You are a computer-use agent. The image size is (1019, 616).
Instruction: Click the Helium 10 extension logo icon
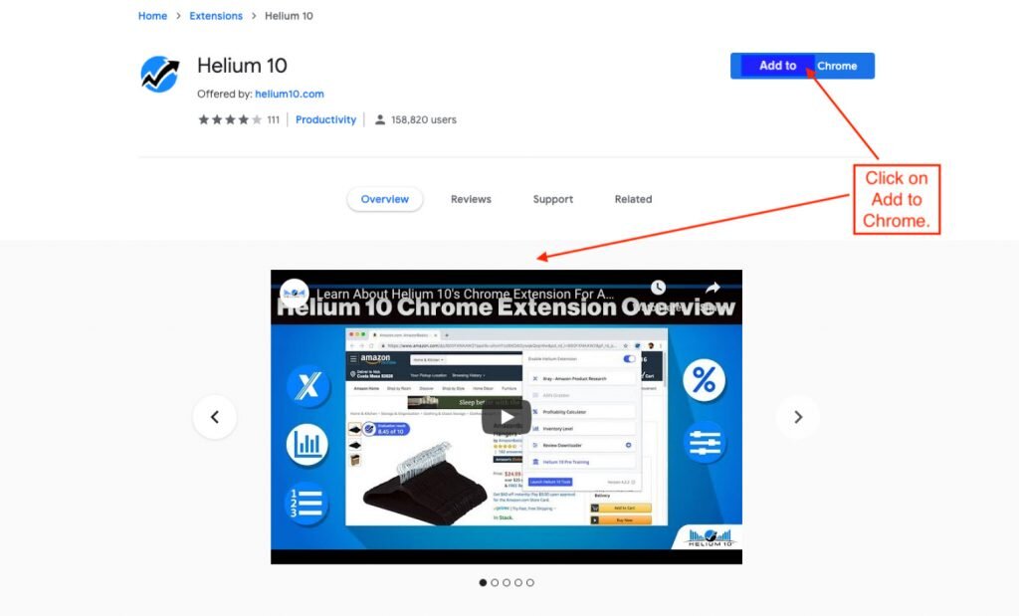[x=160, y=74]
